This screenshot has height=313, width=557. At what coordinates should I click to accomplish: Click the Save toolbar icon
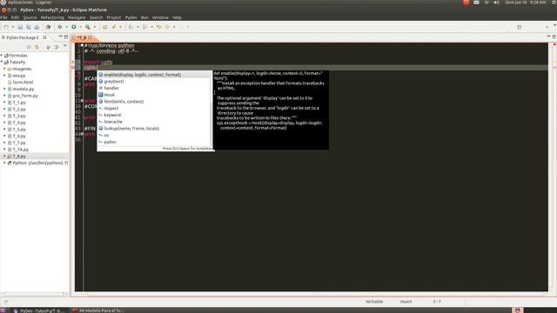[x=20, y=27]
